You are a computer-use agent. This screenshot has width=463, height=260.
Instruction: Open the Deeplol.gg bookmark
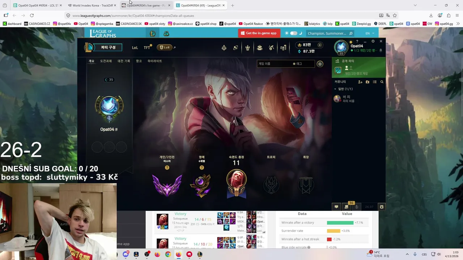coord(361,24)
